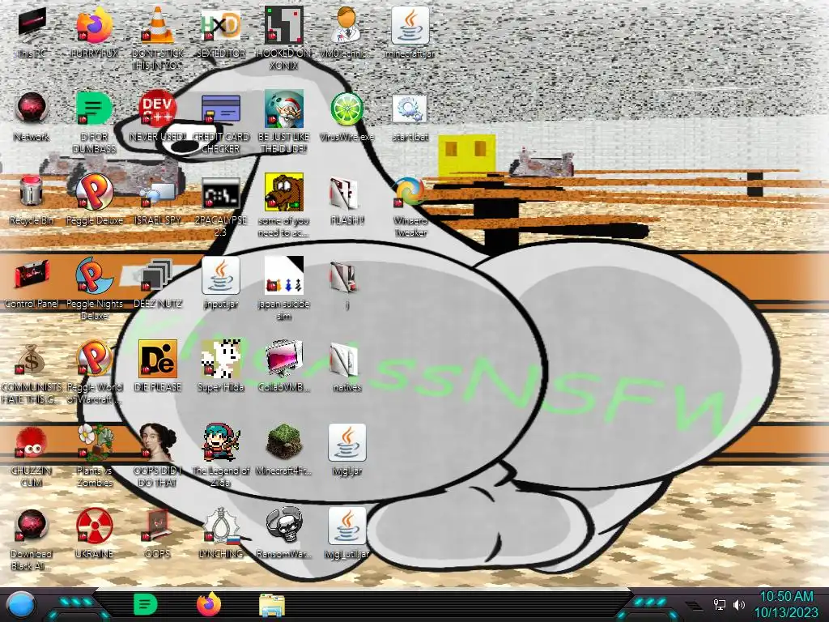Open the network tray icon
The image size is (829, 622).
tap(719, 604)
